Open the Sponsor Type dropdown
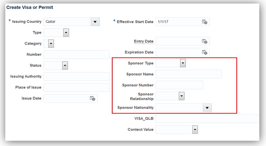The height and width of the screenshot is (146, 266). click(x=183, y=63)
